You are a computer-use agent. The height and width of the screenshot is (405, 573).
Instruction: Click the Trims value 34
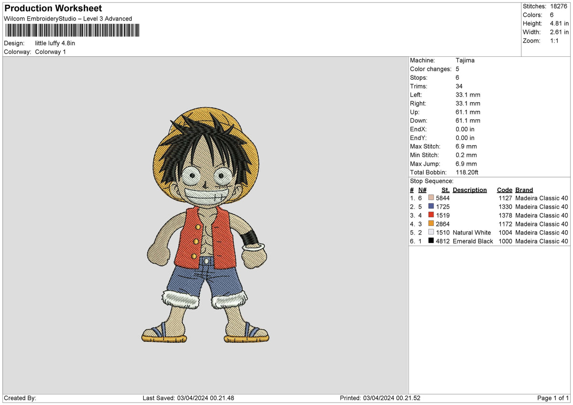tap(459, 86)
